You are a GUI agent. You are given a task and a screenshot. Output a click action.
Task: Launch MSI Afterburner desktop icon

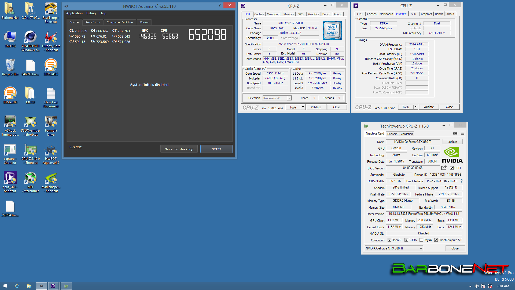point(30,182)
